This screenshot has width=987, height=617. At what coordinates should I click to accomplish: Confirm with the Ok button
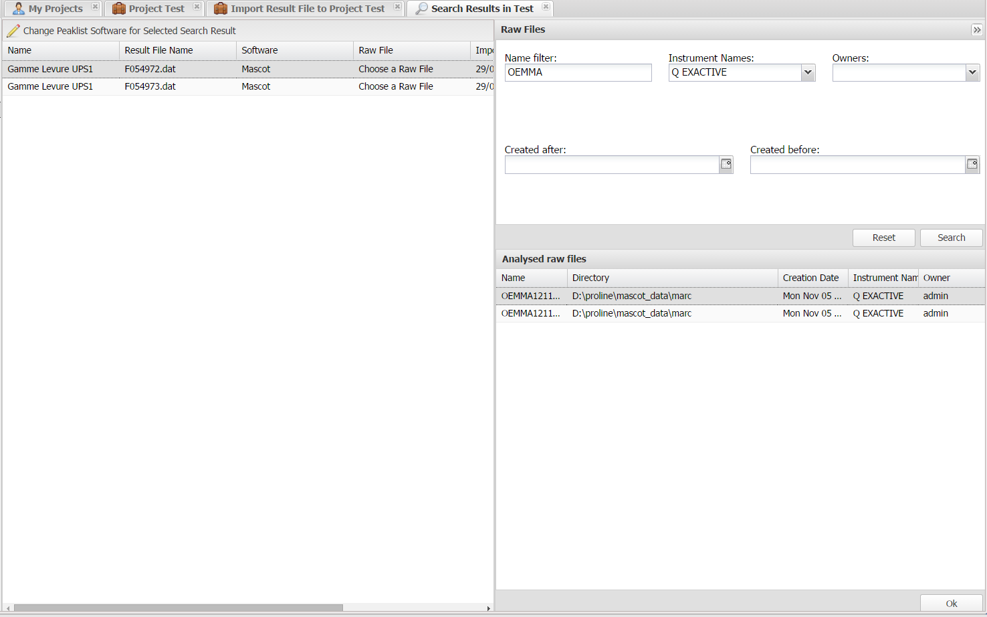pos(951,603)
